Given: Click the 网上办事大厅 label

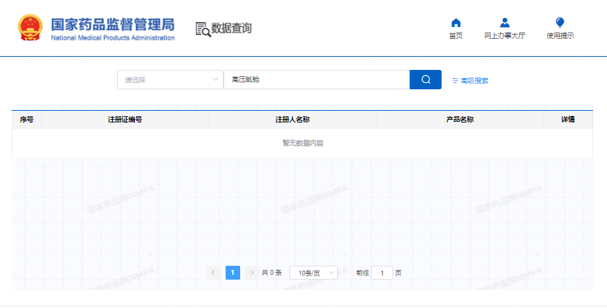Looking at the screenshot, I should [505, 36].
